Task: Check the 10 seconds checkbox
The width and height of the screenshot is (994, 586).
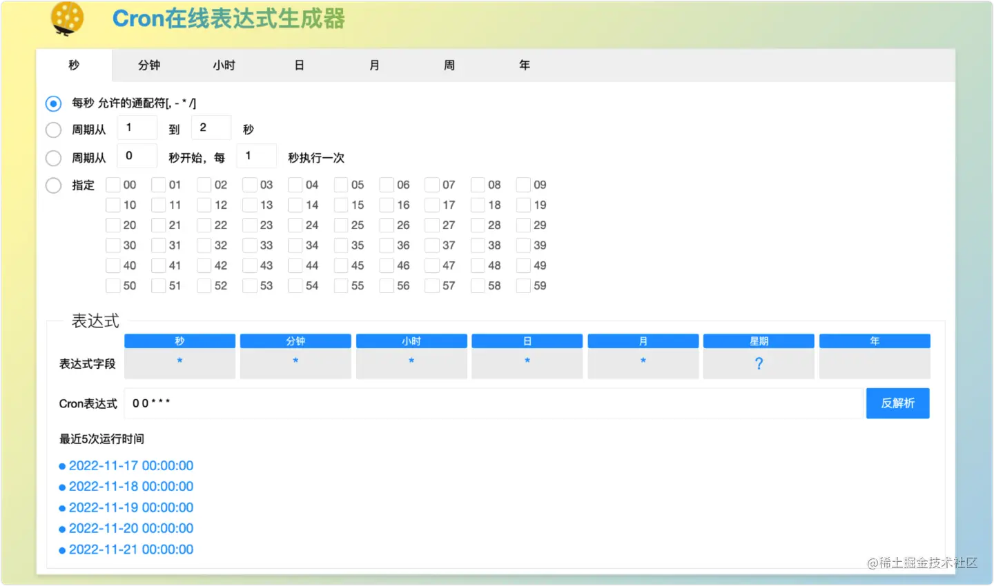Action: tap(113, 205)
